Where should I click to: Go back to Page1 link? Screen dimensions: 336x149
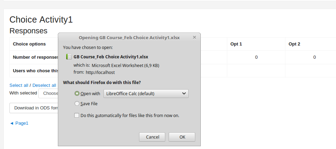(19, 123)
